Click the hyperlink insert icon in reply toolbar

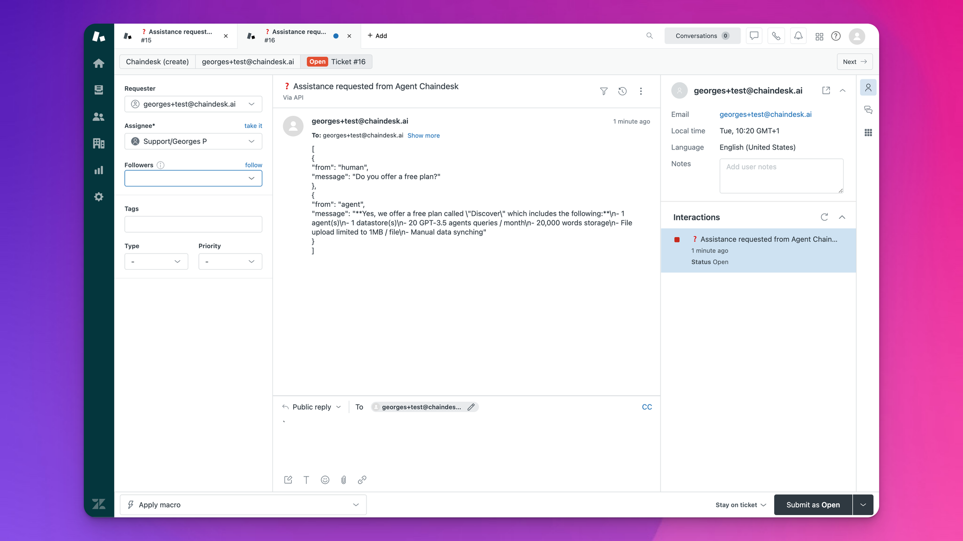[x=363, y=479]
